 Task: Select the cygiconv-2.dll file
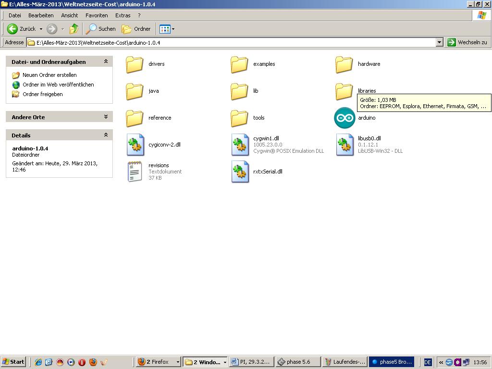tap(153, 145)
